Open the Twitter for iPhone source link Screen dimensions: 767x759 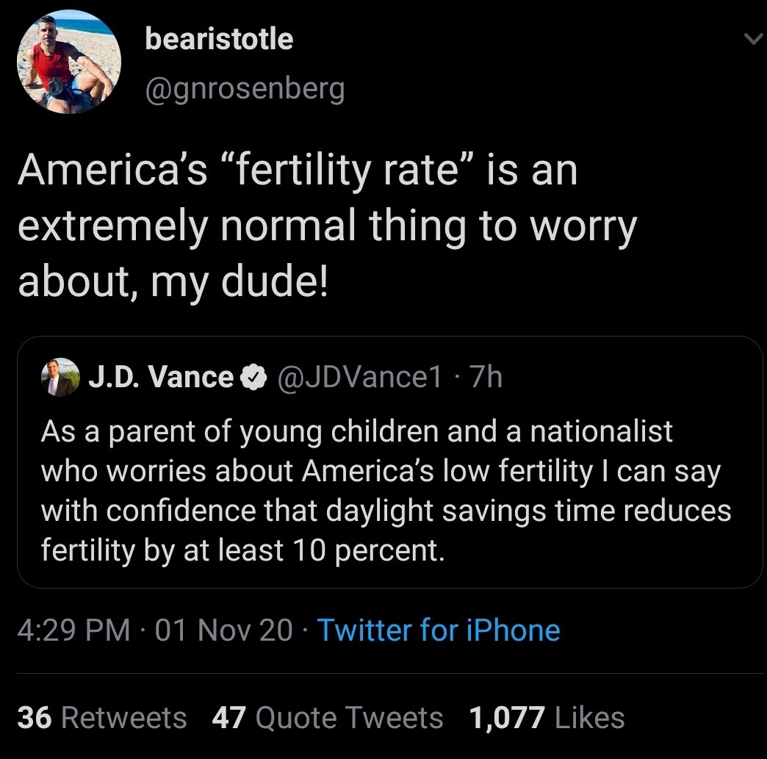point(438,630)
